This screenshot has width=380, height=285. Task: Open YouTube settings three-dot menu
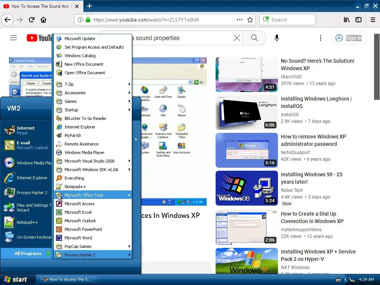(x=320, y=38)
